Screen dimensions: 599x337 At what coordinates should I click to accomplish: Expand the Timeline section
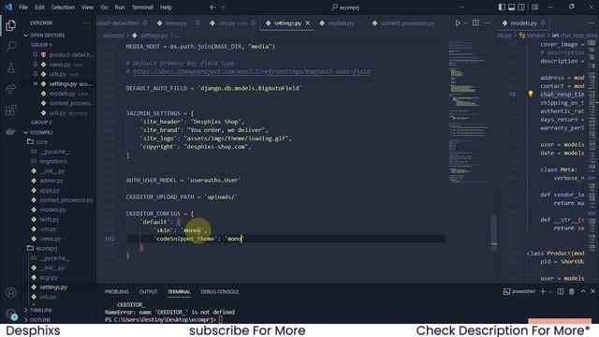pos(41,310)
